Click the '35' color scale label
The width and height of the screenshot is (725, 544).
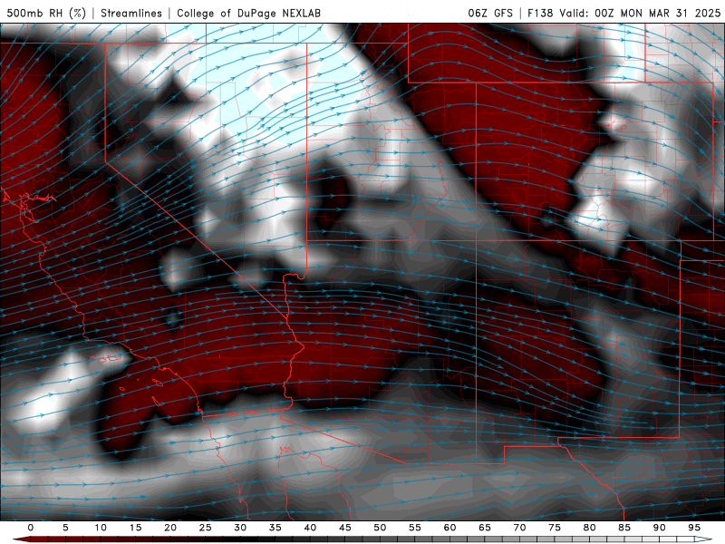point(275,528)
